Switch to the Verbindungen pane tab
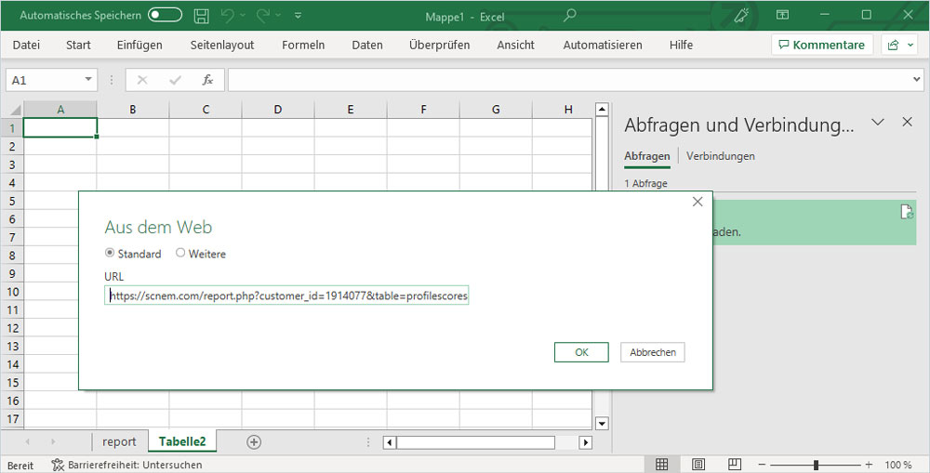The image size is (930, 473). click(x=721, y=156)
